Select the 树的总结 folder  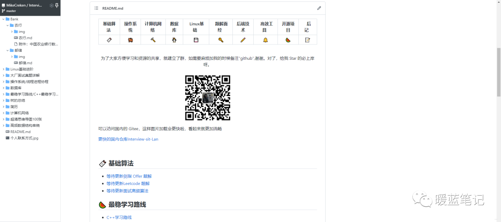click(18, 100)
